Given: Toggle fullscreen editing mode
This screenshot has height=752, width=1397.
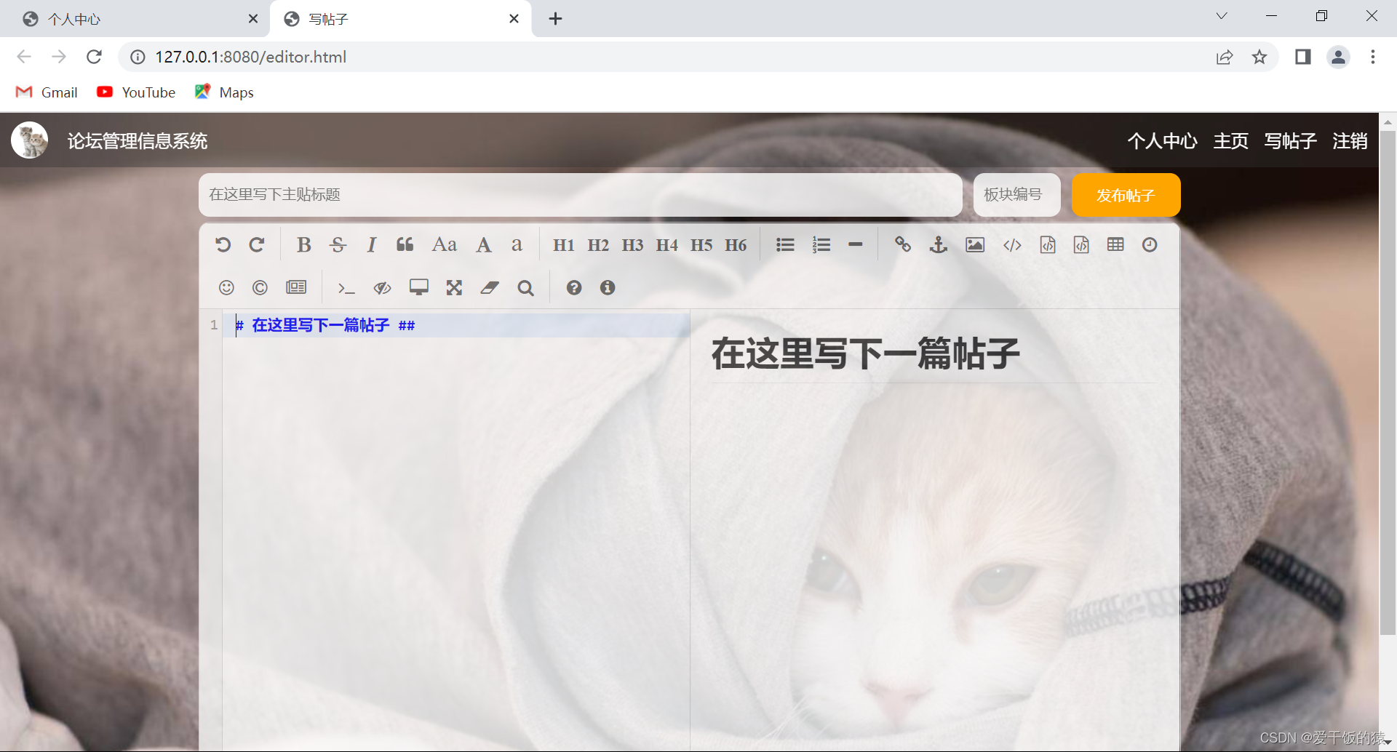Looking at the screenshot, I should 454,288.
